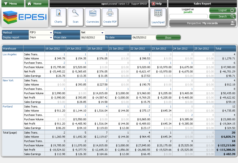Click the Search button
Screen dimensions: 238x163
(223, 16)
